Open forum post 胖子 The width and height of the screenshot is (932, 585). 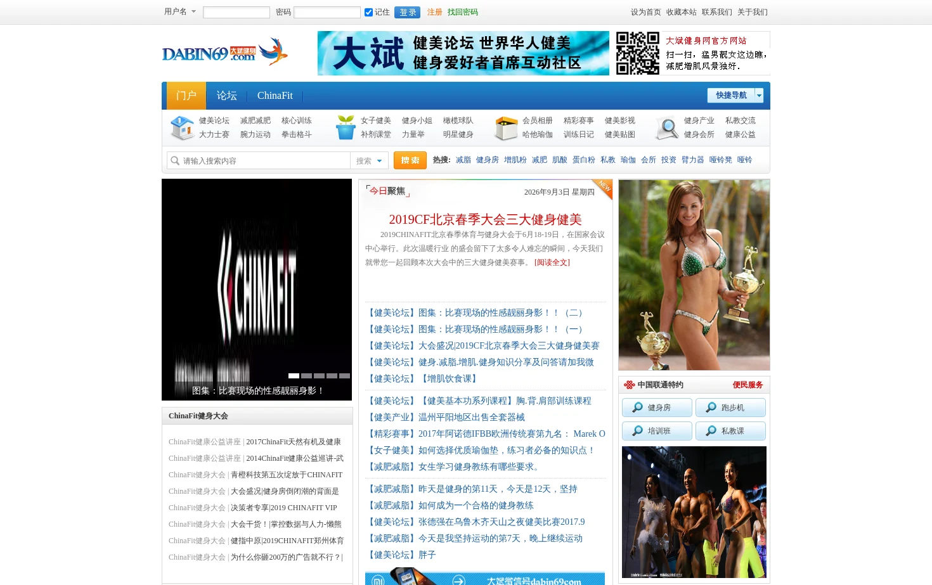pyautogui.click(x=427, y=555)
